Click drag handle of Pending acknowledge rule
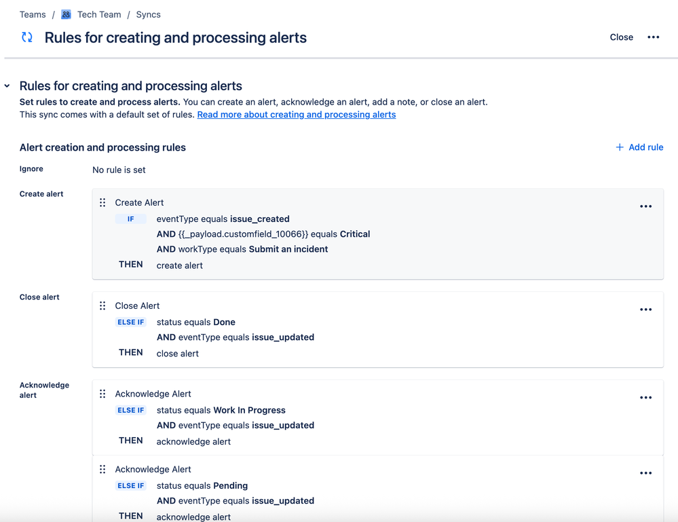This screenshot has width=678, height=522. [x=102, y=469]
